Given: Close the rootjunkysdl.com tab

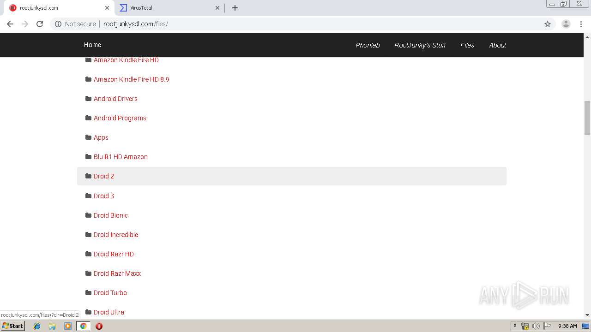Looking at the screenshot, I should click(x=107, y=8).
